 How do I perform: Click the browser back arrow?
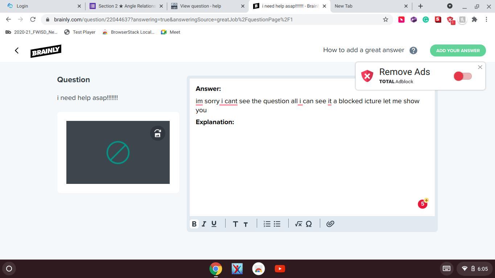pos(8,20)
